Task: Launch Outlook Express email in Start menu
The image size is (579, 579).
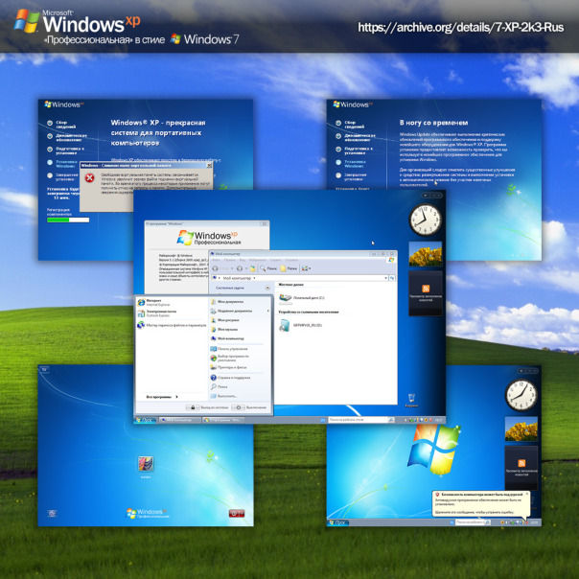Action: pos(156,313)
